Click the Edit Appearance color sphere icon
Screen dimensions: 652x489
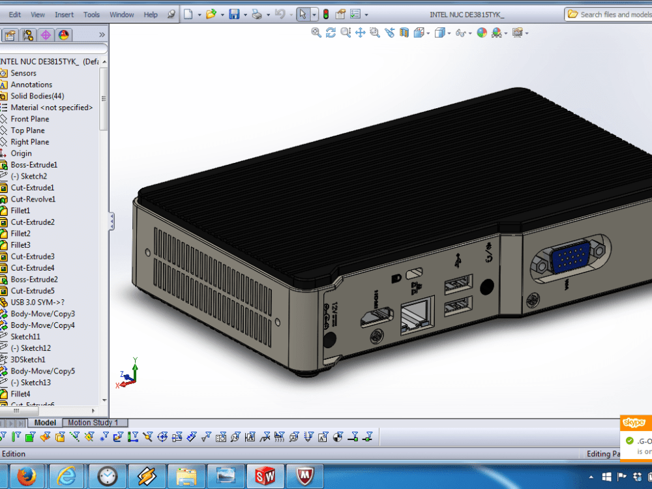coord(481,33)
